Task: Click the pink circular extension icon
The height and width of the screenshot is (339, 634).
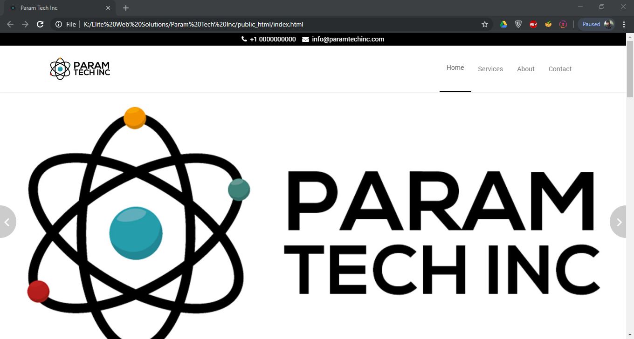Action: pos(563,24)
